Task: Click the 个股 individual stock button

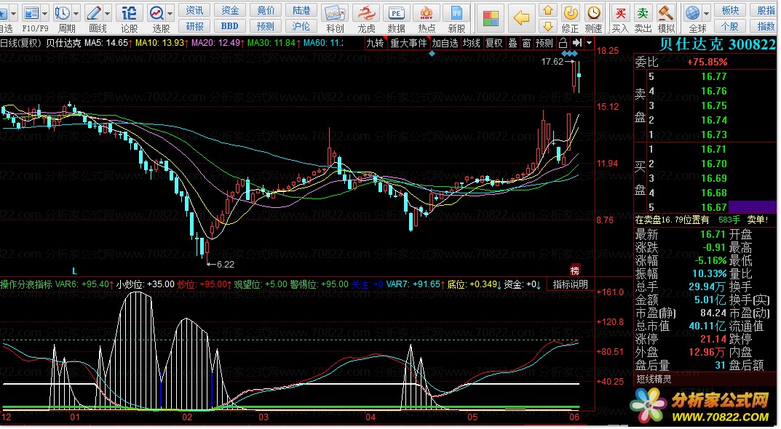Action: [x=730, y=26]
